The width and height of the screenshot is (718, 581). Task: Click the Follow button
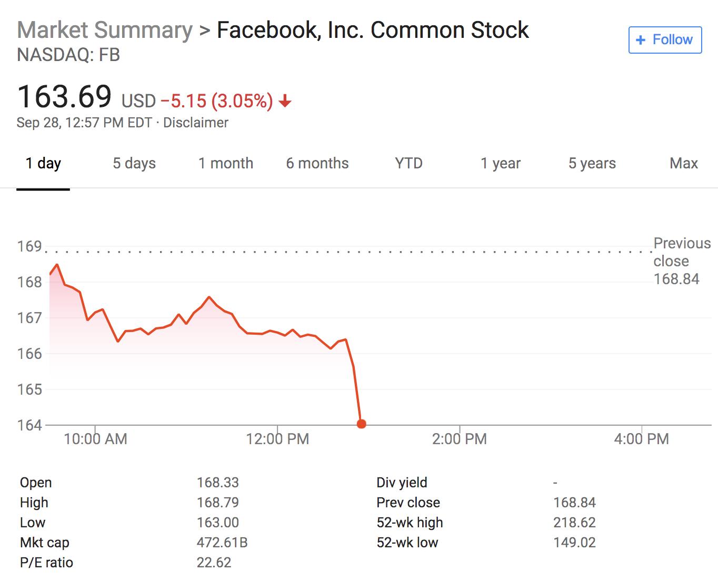tap(665, 40)
